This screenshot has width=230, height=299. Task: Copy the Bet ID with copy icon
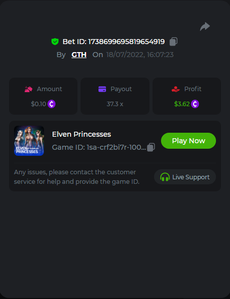click(x=173, y=42)
